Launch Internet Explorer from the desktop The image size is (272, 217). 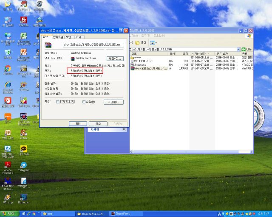pyautogui.click(x=8, y=87)
